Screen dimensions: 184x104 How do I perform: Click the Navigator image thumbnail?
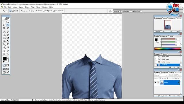[168, 25]
